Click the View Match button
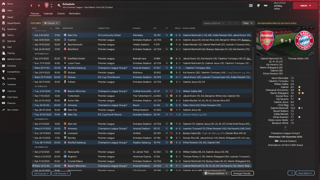The width and height of the screenshot is (320, 180). [305, 173]
